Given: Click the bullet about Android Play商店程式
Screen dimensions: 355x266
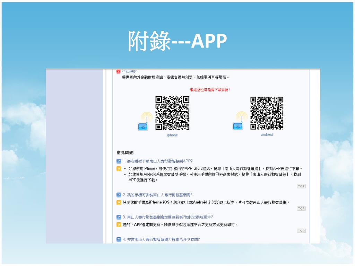Looking at the screenshot, I should 215,177.
